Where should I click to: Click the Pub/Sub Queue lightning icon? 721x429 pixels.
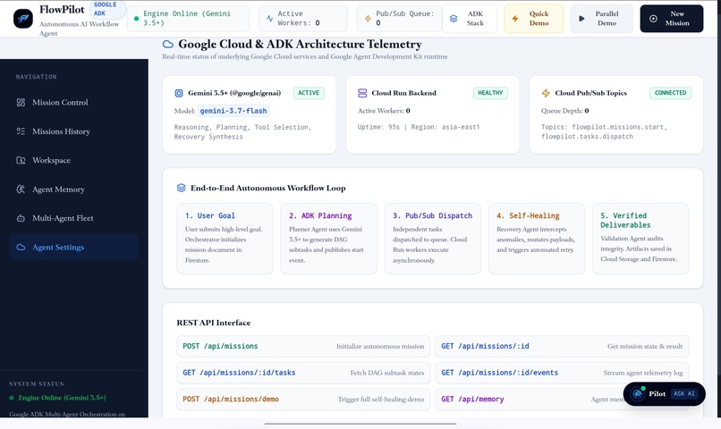368,19
